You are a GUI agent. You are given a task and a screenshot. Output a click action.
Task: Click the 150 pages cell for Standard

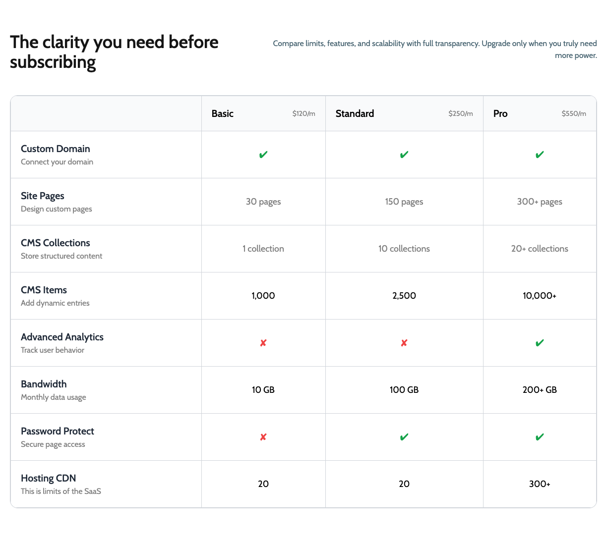[404, 202]
